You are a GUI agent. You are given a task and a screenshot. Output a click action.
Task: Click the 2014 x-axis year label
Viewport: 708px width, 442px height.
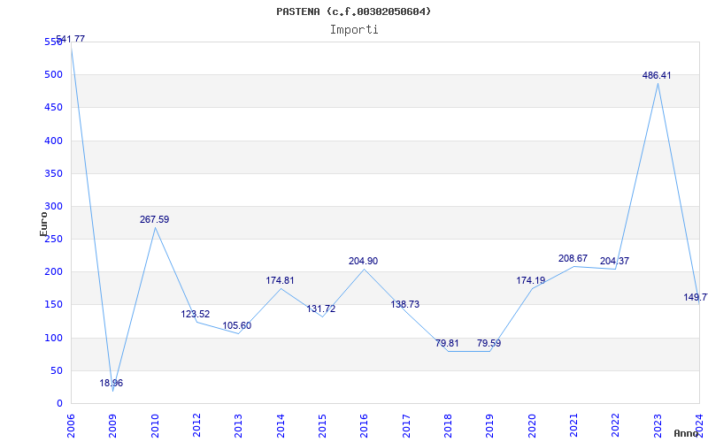[281, 426]
